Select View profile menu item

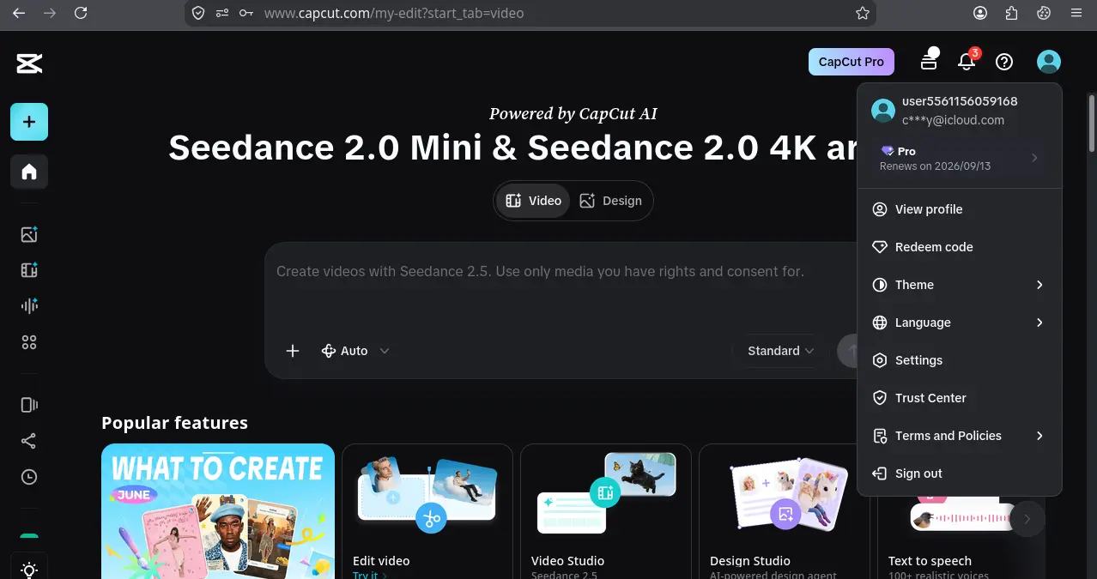tap(960, 209)
